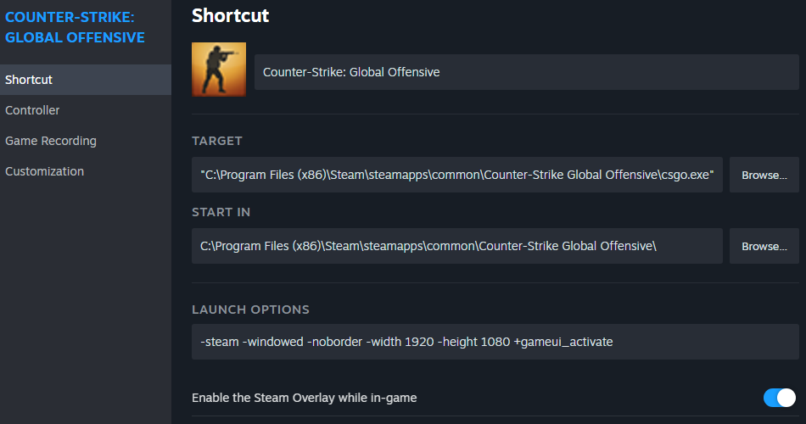Focus the Start In directory field
Screen dimensions: 806x424
[456, 246]
